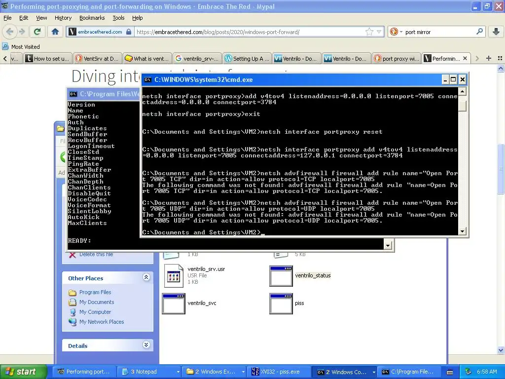Open the address bar history dropdown arrow
This screenshot has width=505, height=379.
[379, 32]
